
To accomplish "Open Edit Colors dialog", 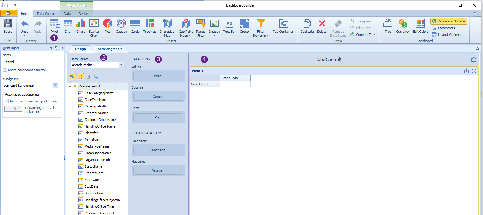I will click(x=420, y=26).
